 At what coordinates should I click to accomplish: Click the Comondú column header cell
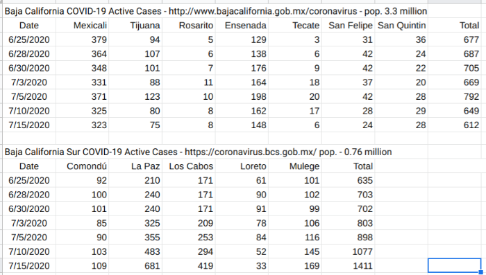[x=83, y=166]
